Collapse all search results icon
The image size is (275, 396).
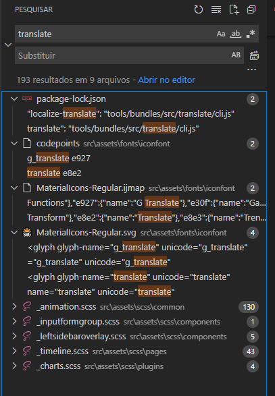251,10
